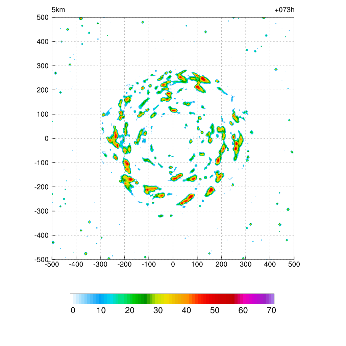Select the horizontal axis tick label "0"
Image resolution: width=346 pixels, height=346 pixels.
click(x=173, y=264)
